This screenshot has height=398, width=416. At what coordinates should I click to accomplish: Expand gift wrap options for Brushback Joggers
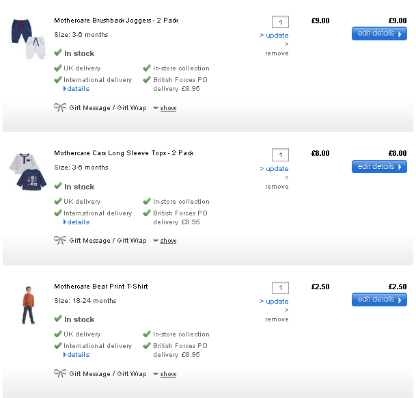(x=168, y=108)
